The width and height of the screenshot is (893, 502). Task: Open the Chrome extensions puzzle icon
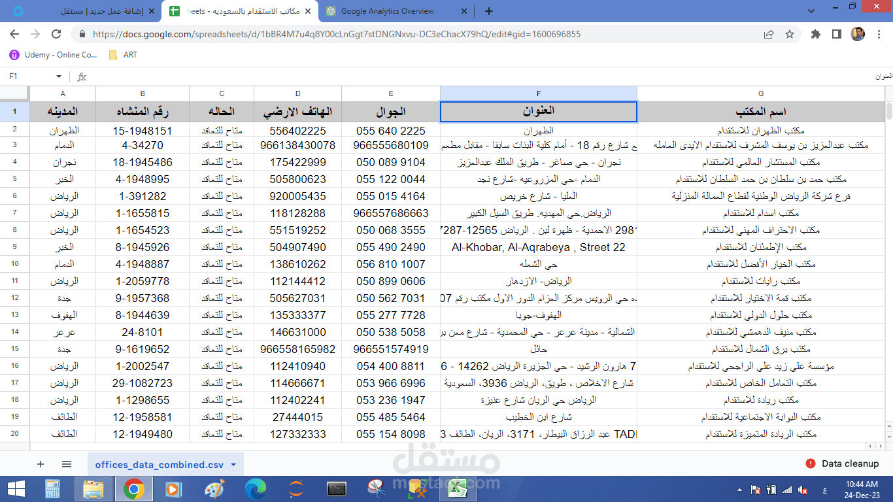click(817, 33)
